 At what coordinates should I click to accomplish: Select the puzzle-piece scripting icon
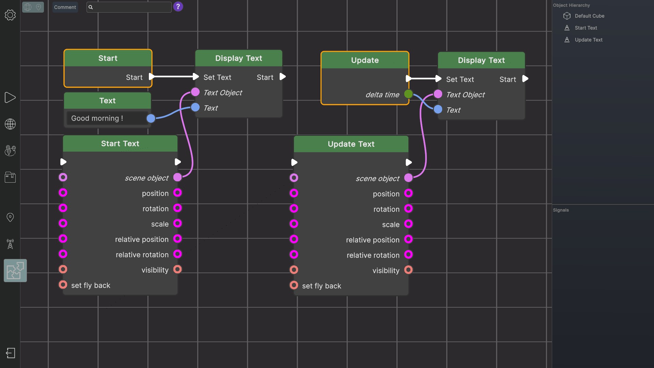coord(15,271)
